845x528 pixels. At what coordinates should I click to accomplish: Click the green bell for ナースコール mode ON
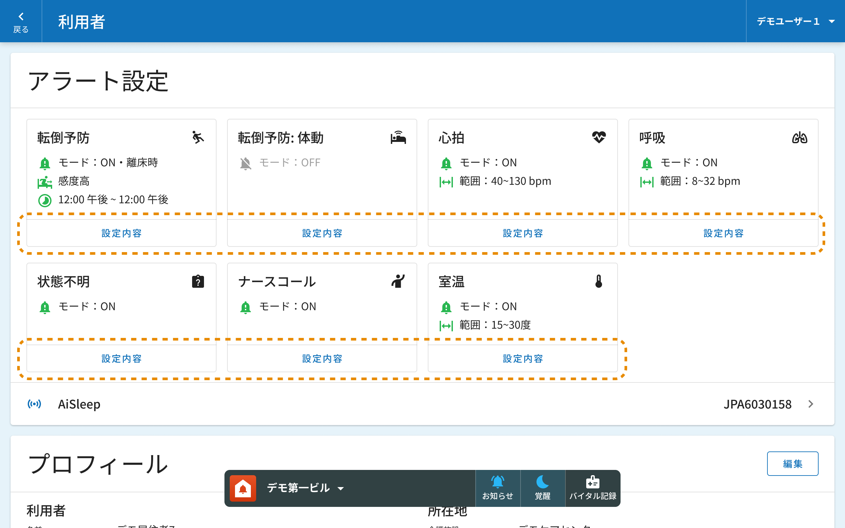[x=246, y=307]
